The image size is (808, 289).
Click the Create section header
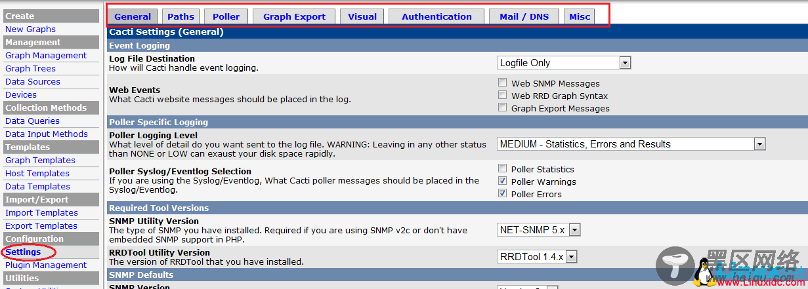coord(51,16)
